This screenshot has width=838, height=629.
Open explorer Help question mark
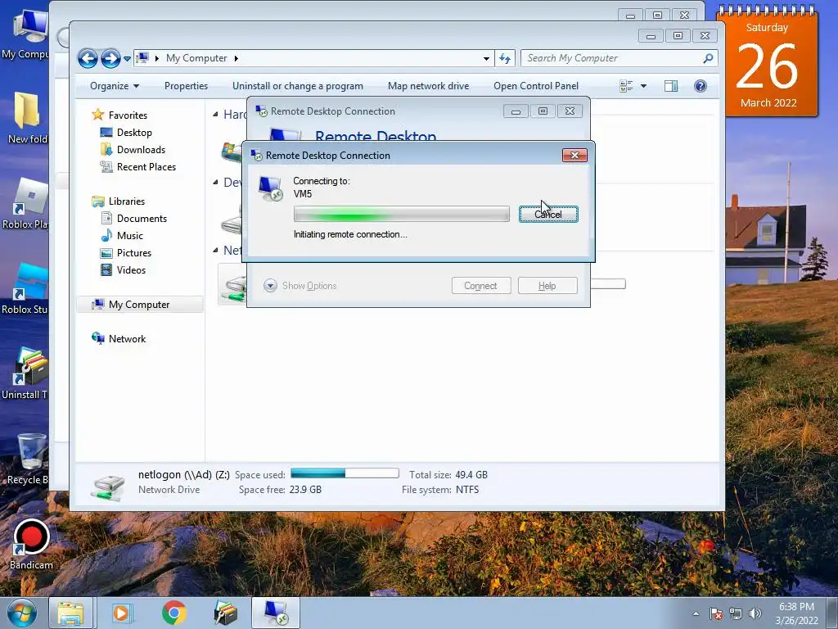(701, 86)
